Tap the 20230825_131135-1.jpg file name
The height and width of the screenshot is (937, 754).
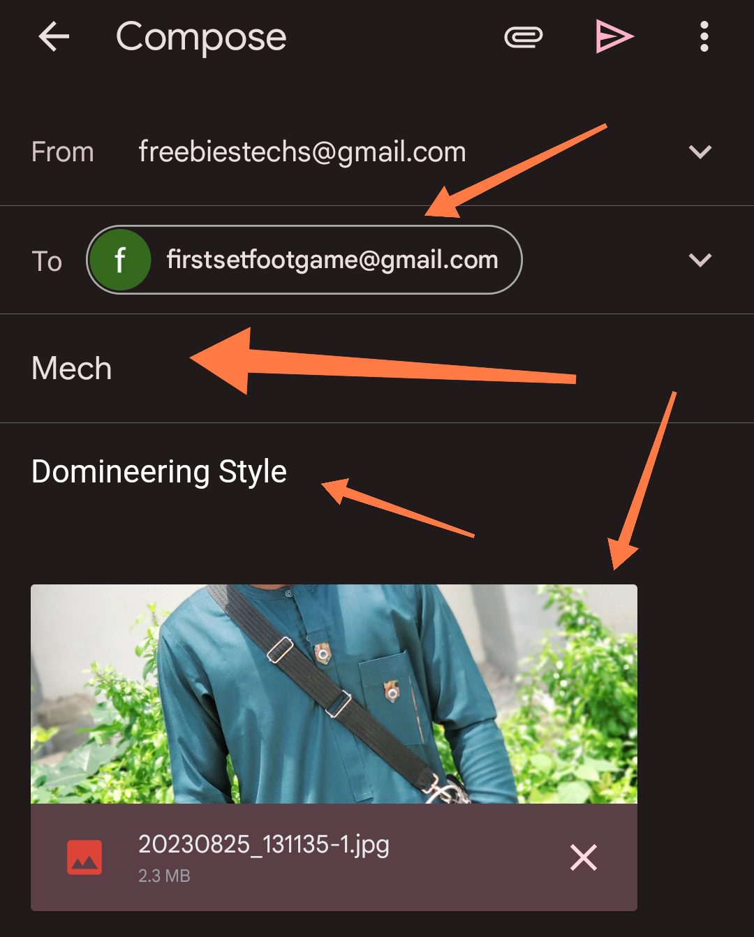coord(263,844)
